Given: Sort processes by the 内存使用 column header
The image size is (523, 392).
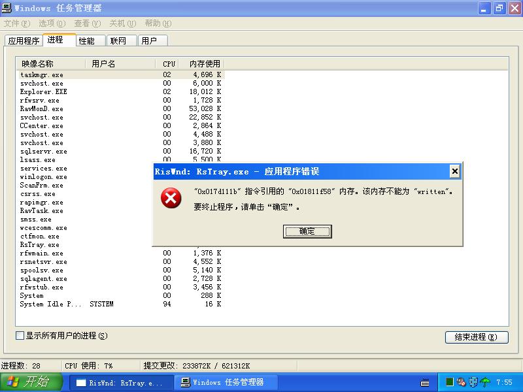Looking at the screenshot, I should coord(201,63).
